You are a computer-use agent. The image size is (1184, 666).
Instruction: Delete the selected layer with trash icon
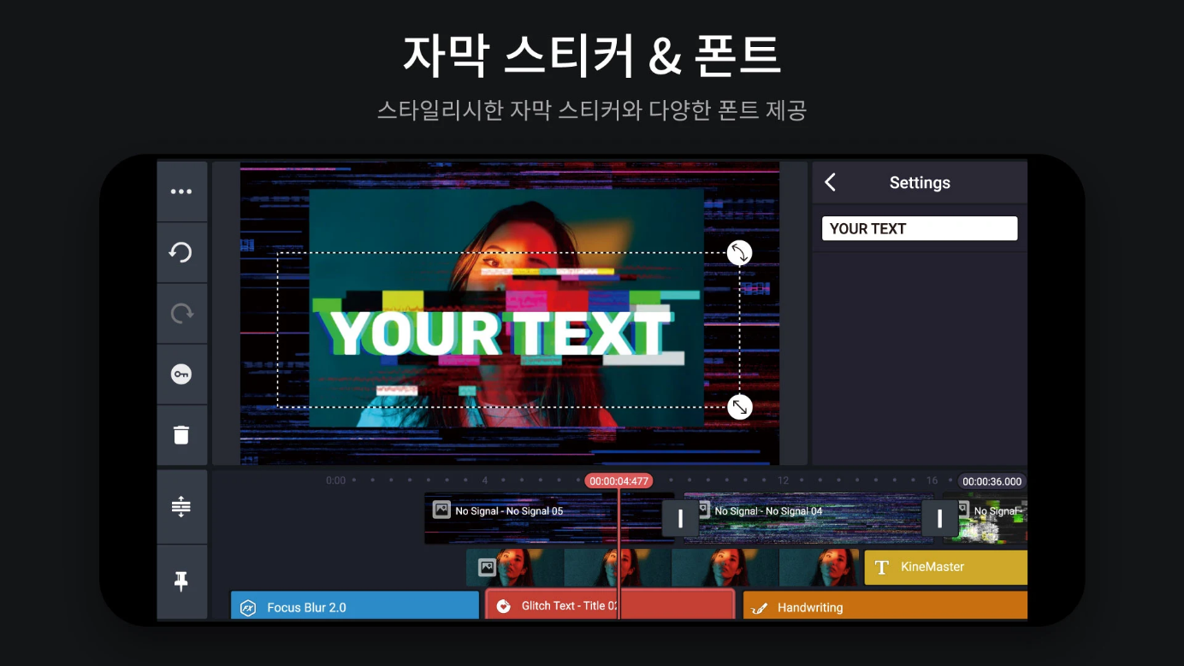pyautogui.click(x=181, y=434)
